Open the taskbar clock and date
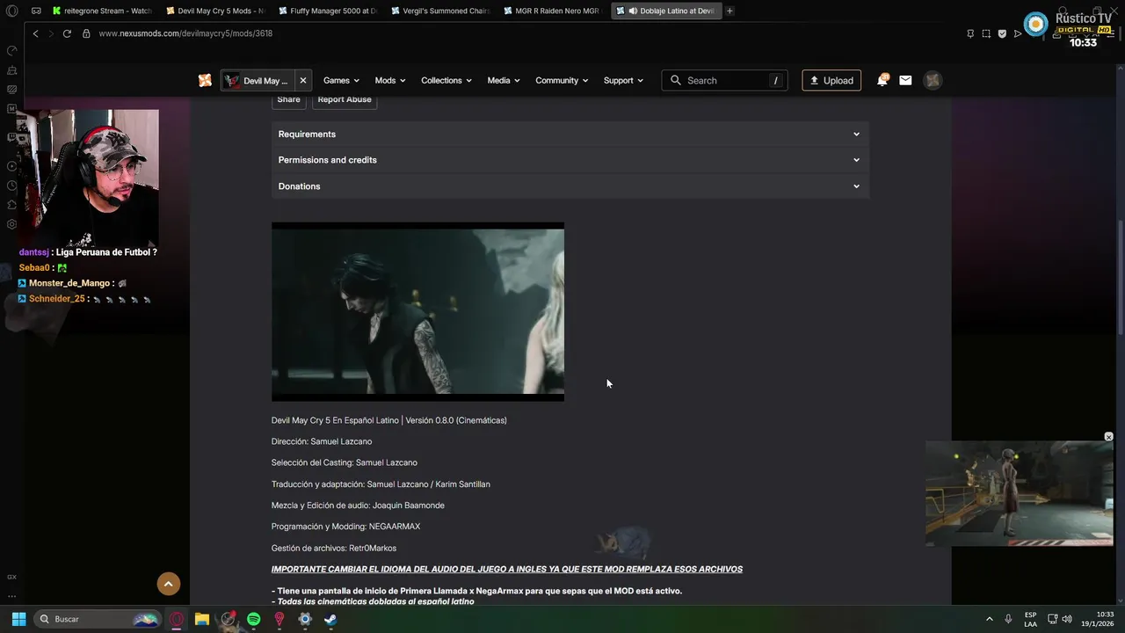Screen dimensions: 1125x633 (x=1097, y=619)
